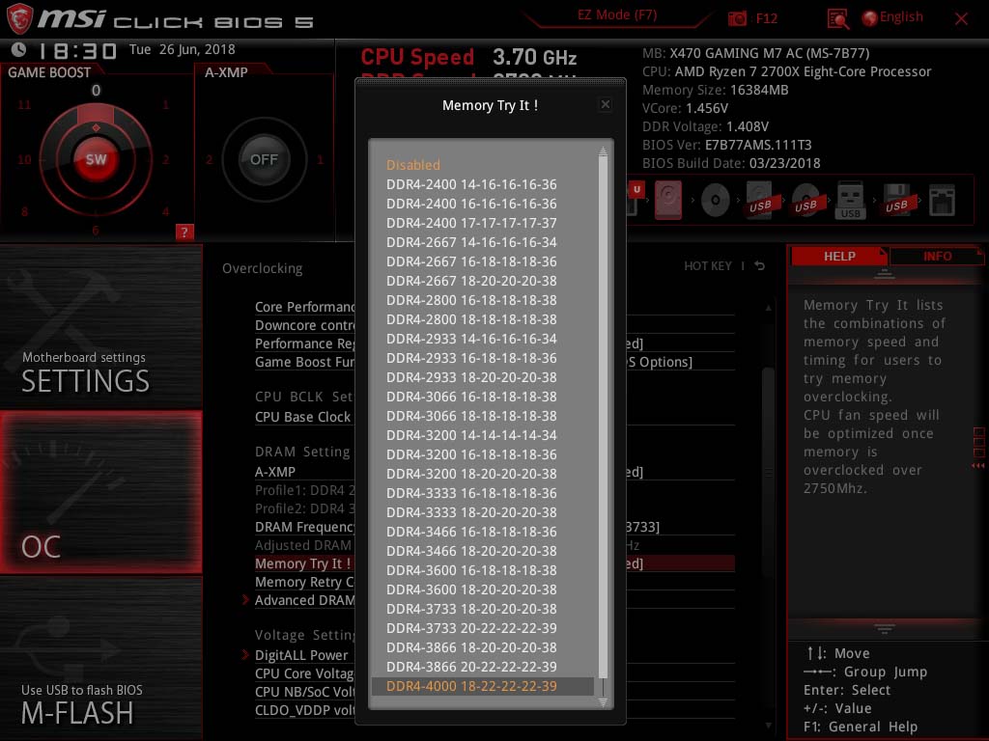Image resolution: width=989 pixels, height=741 pixels.
Task: Choose DDR4-2400 17-17-17-17-37 preset
Action: (x=471, y=223)
